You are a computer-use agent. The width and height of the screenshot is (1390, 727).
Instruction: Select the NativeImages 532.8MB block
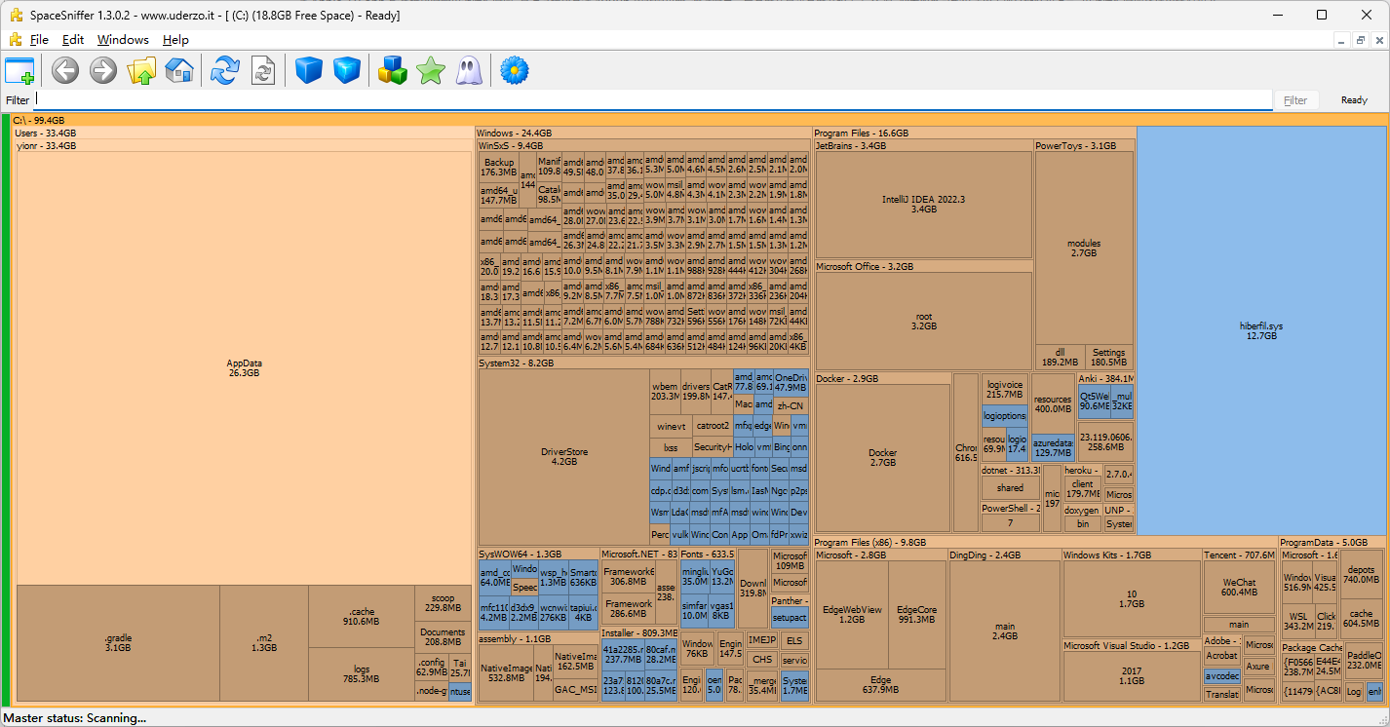click(506, 673)
